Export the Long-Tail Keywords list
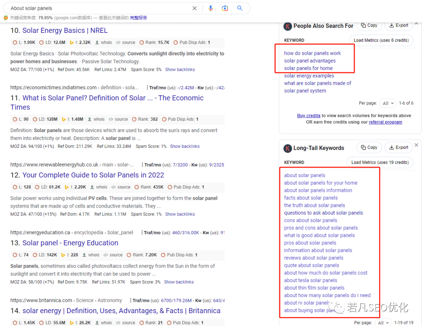The image size is (422, 326). point(399,147)
